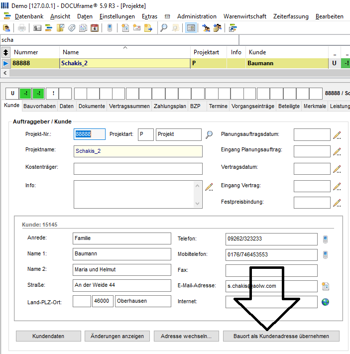Sort grid by the Nummer column header
Viewport: 350px width, 354px height.
coord(35,52)
